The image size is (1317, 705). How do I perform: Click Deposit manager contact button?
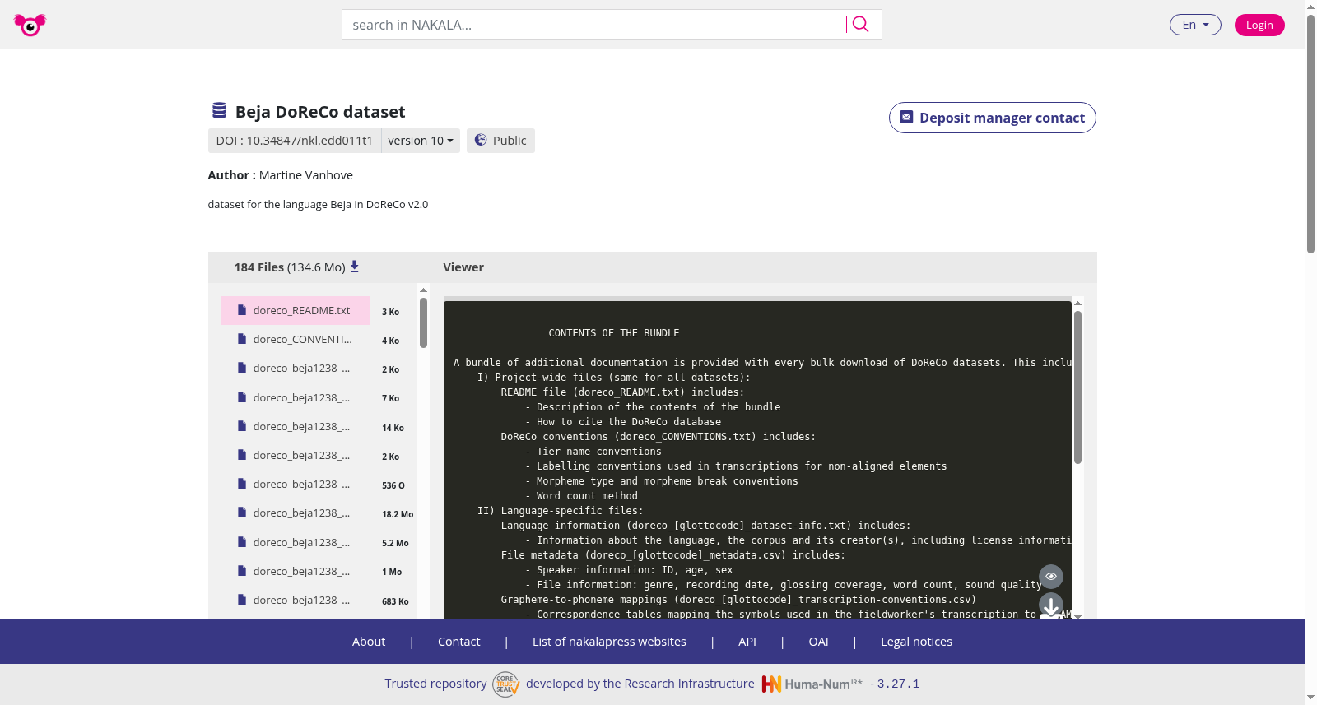click(x=992, y=118)
